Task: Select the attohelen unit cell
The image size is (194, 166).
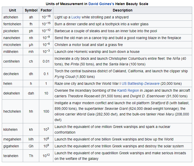Action: [11, 17]
